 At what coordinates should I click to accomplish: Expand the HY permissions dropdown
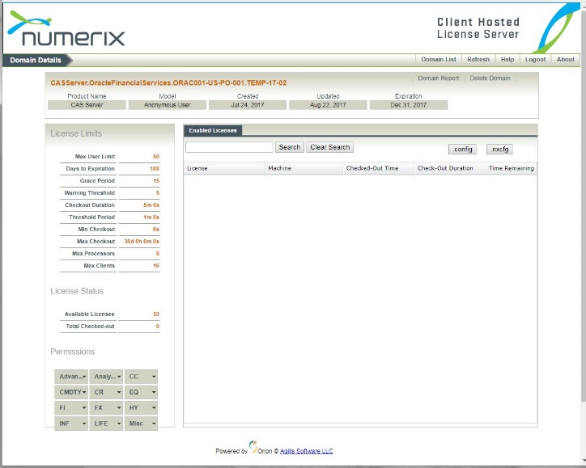[141, 408]
